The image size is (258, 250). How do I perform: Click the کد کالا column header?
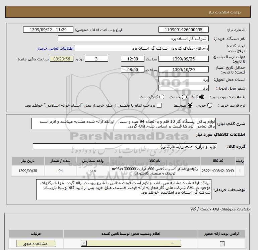tap(218, 161)
